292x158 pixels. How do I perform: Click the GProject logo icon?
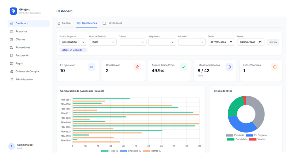click(x=13, y=11)
